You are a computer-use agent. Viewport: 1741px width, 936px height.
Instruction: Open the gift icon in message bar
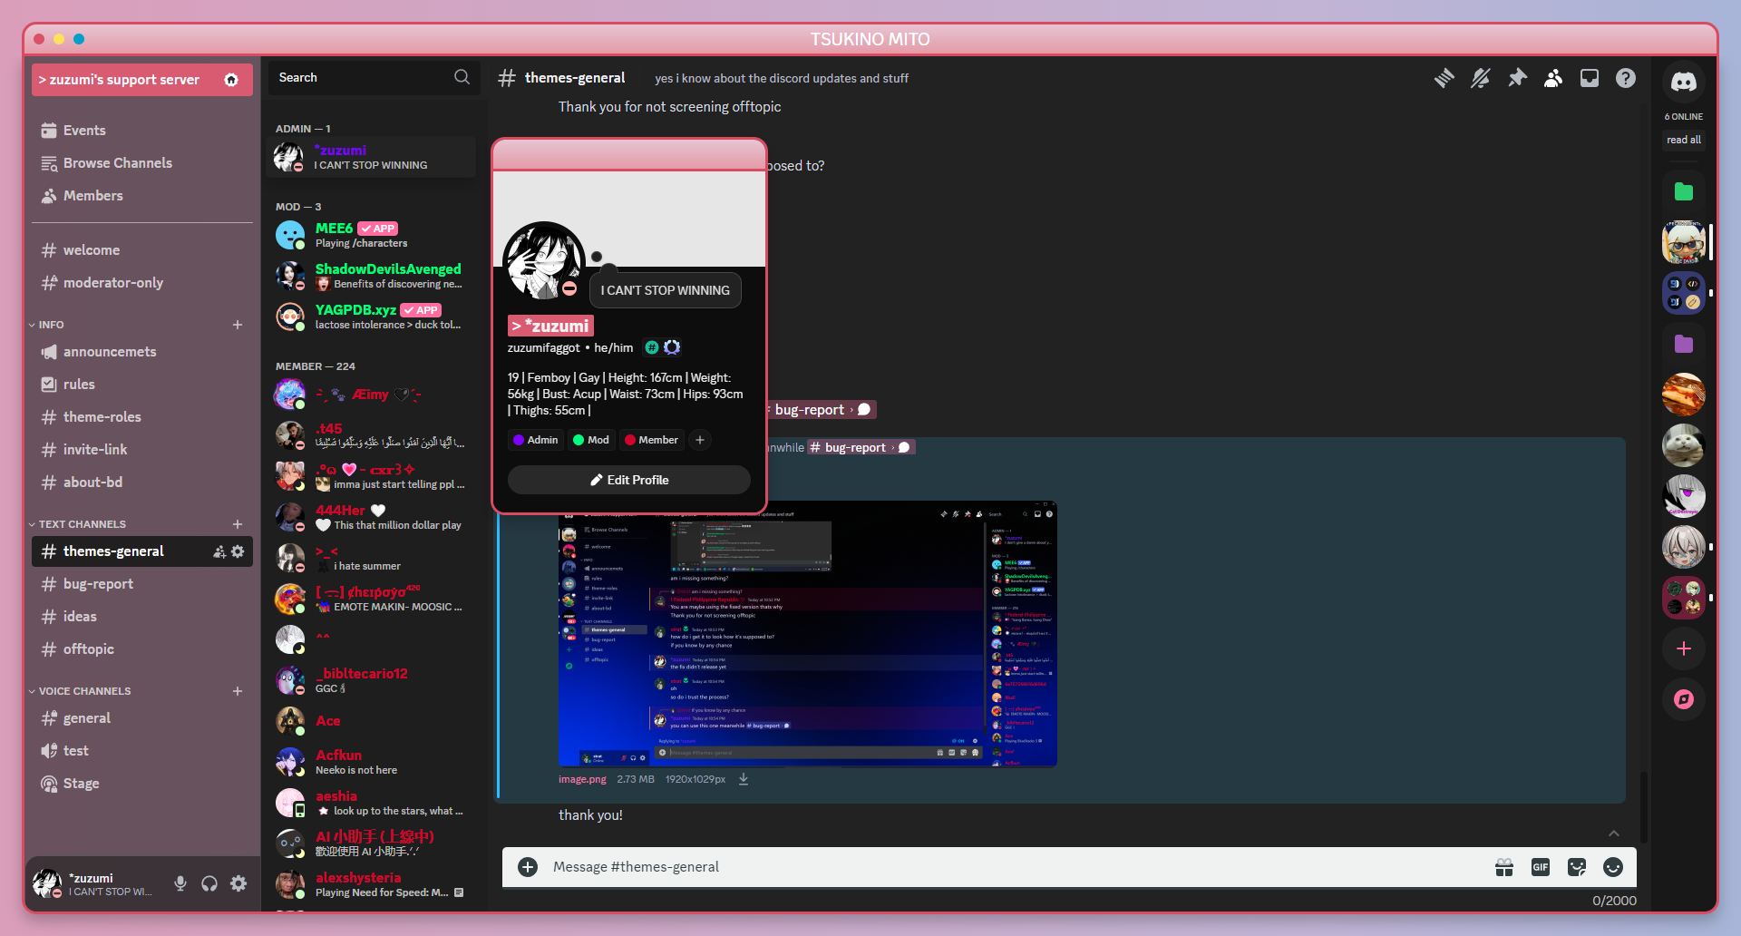click(1503, 868)
